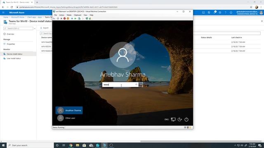Open Task View from the taskbar
This screenshot has height=148, width=264.
coord(64,145)
